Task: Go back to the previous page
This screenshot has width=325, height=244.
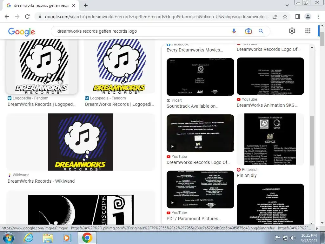Action: pos(7,17)
